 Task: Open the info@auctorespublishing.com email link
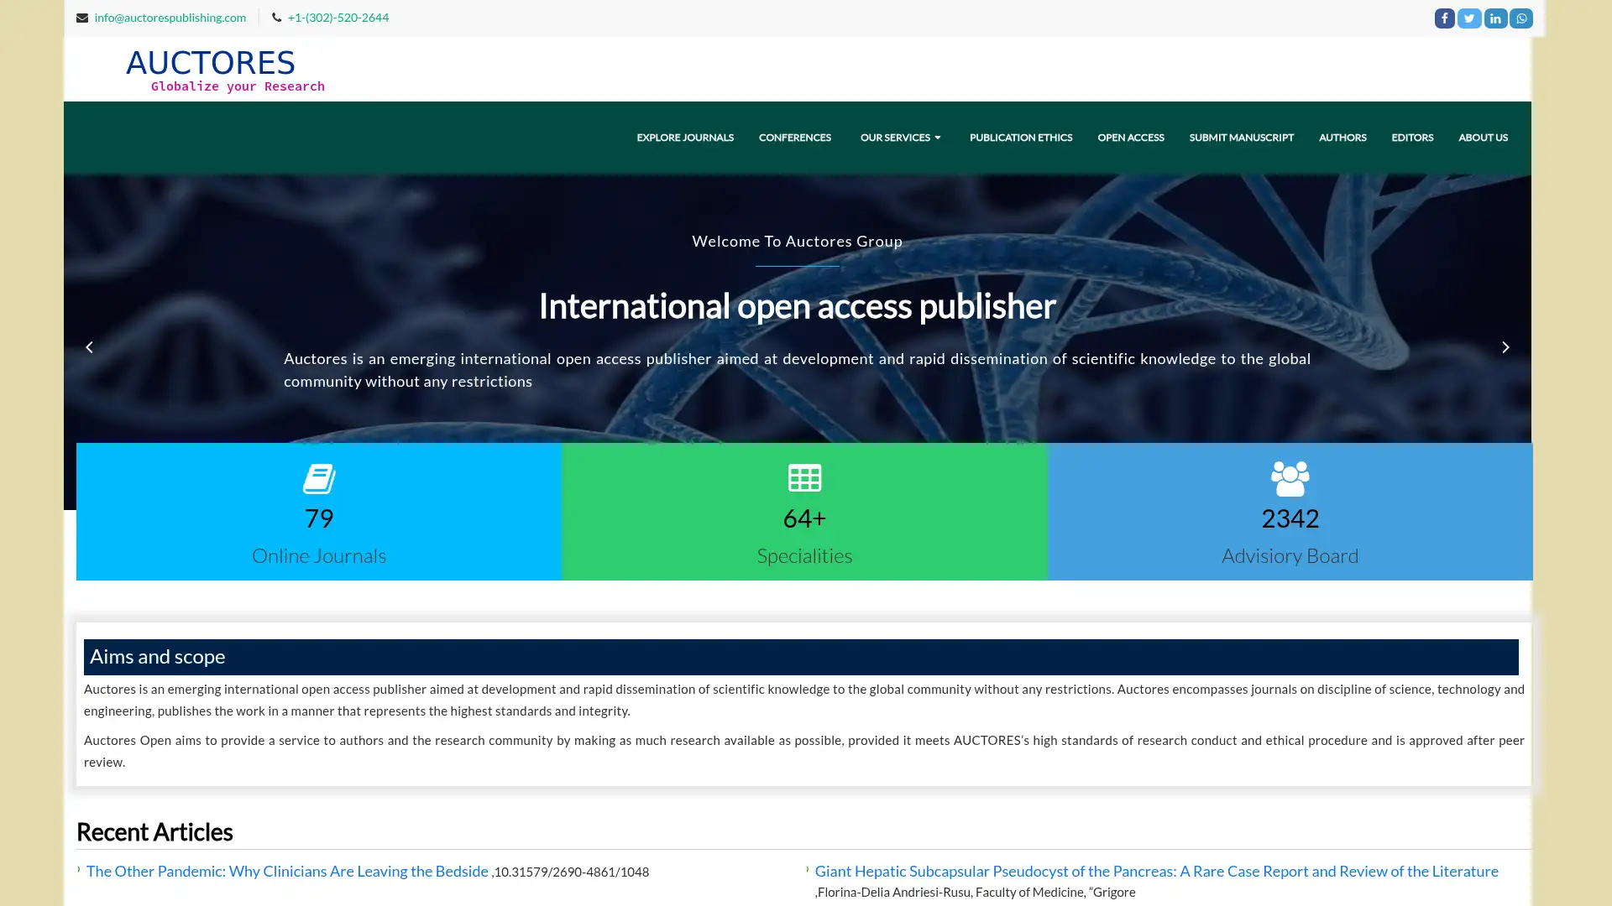(170, 17)
